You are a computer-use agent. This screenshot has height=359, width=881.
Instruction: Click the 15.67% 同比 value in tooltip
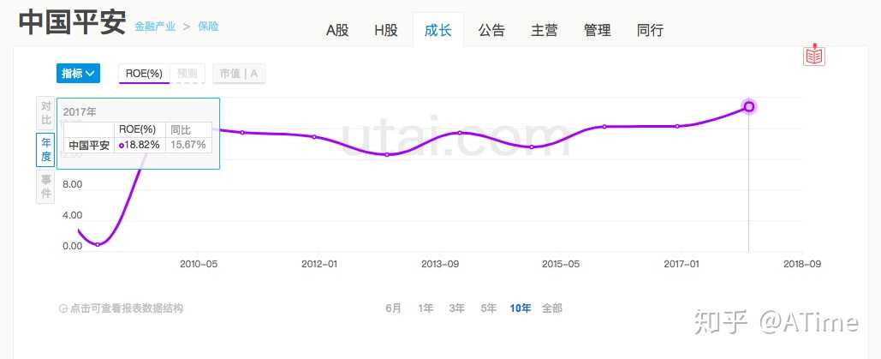[x=188, y=145]
